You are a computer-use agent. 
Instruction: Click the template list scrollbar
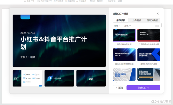point(161,25)
